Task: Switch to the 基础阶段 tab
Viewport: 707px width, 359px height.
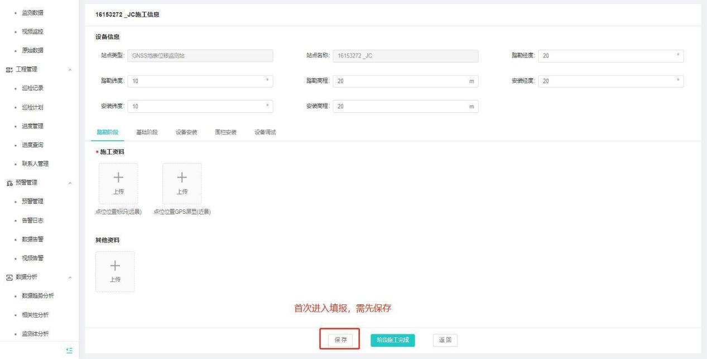Action: [x=147, y=132]
